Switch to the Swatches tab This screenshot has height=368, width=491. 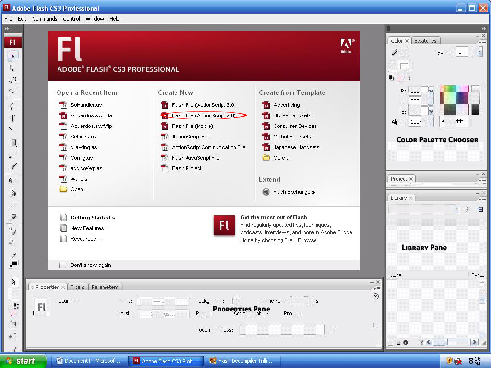pyautogui.click(x=425, y=41)
